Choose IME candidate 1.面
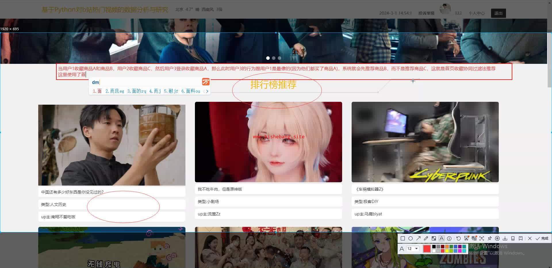 click(97, 91)
